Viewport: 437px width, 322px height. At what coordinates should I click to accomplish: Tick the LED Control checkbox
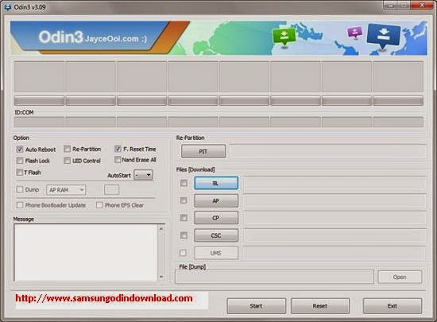tap(67, 161)
